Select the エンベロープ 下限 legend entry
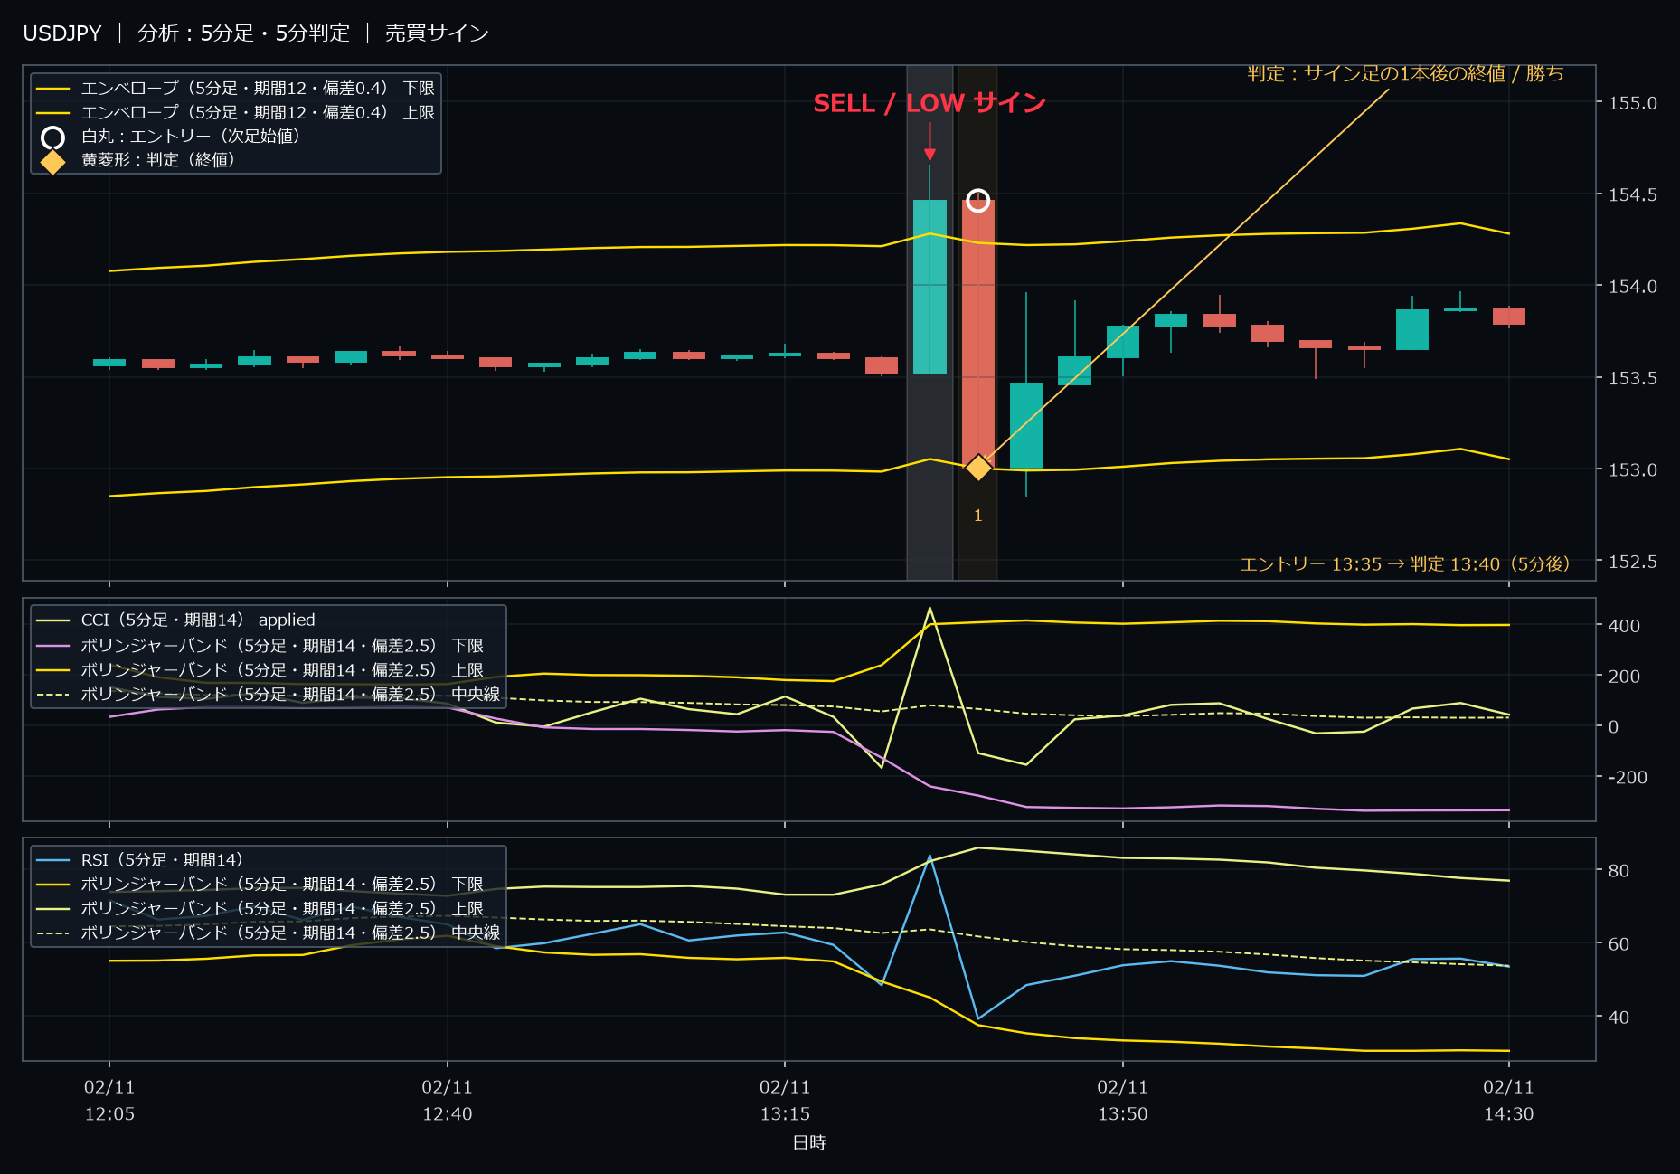 235,89
